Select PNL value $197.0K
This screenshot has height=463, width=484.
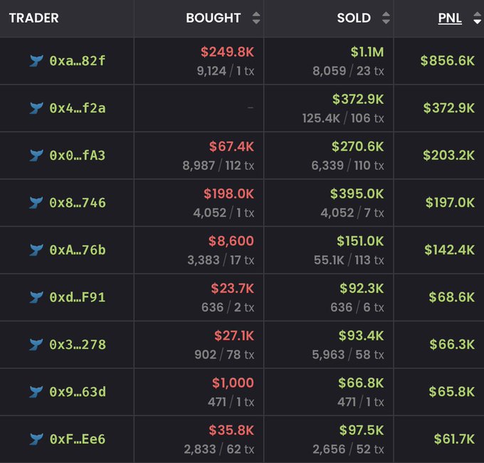[450, 203]
